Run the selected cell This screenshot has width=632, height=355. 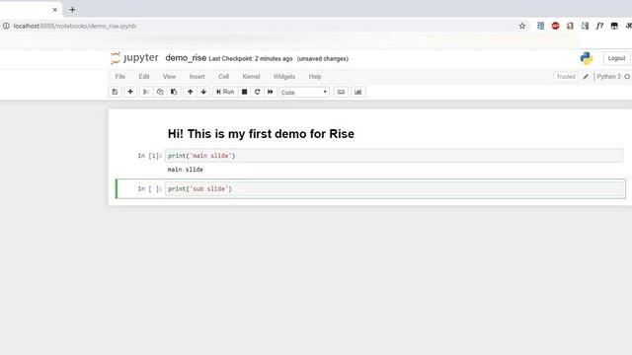(x=225, y=92)
